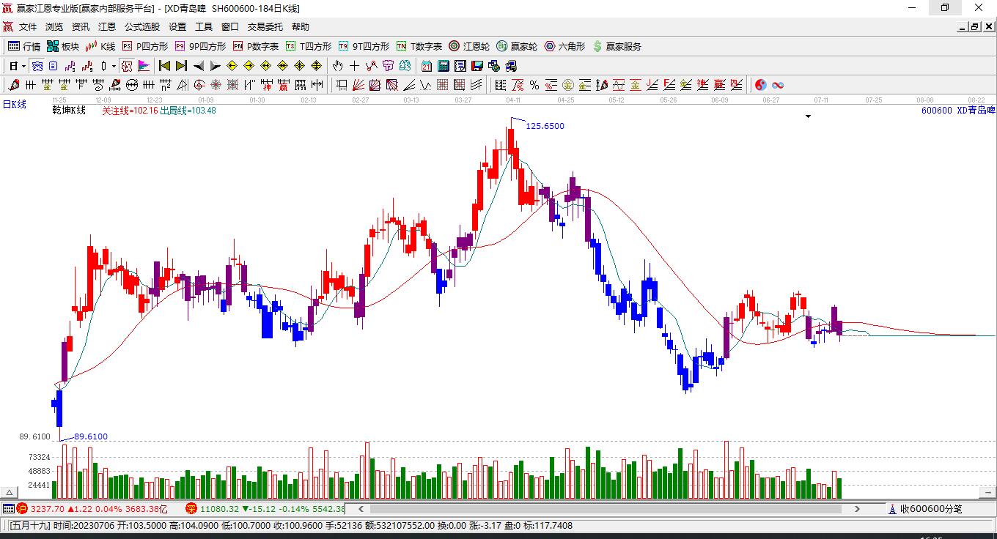This screenshot has height=539, width=997.
Task: Click the 关注线=102.16 indicator text
Action: point(130,111)
